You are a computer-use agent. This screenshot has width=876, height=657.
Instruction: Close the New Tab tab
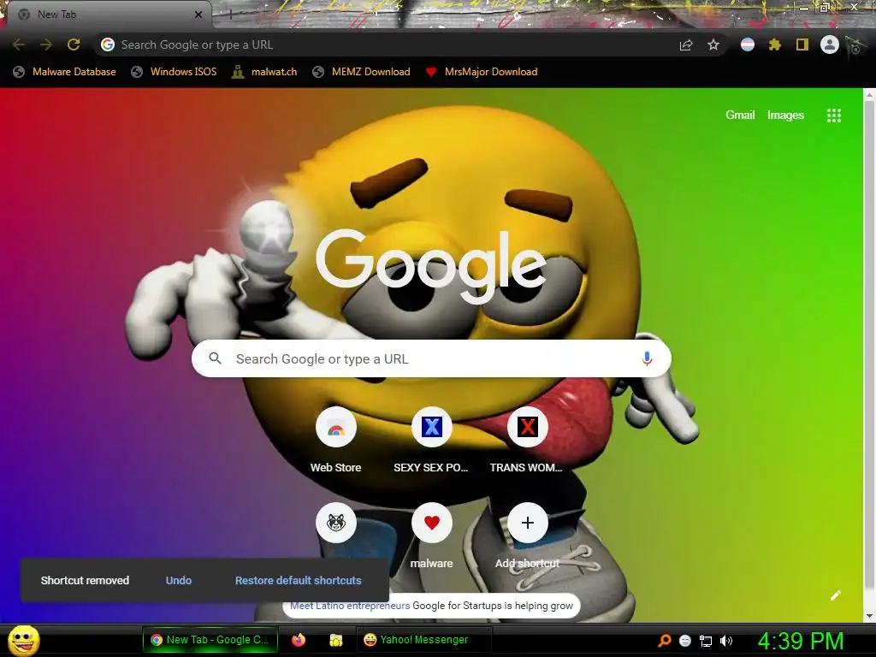tap(198, 15)
